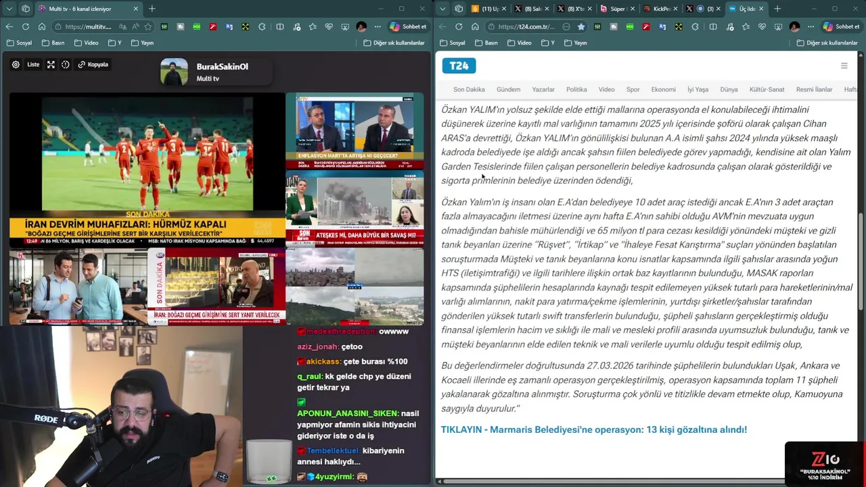The width and height of the screenshot is (866, 487).
Task: Open browser essentials heart icon in left browser
Action: (x=328, y=26)
